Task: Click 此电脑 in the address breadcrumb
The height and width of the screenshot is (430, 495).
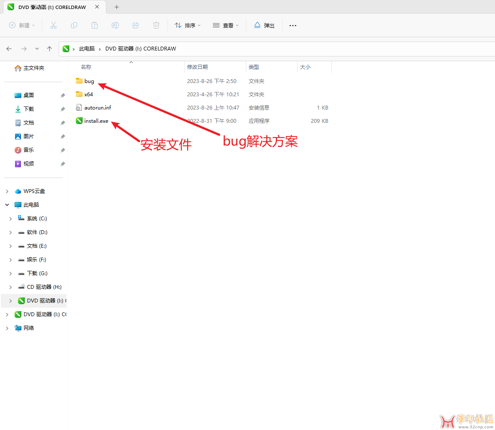Action: pyautogui.click(x=87, y=49)
